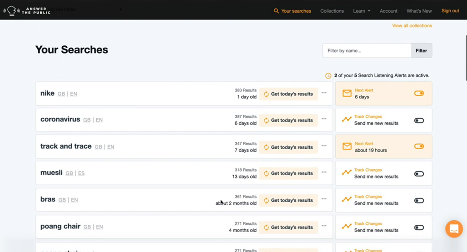467x252 pixels.
Task: Click the trend line icon for coronavirus
Action: point(347,120)
